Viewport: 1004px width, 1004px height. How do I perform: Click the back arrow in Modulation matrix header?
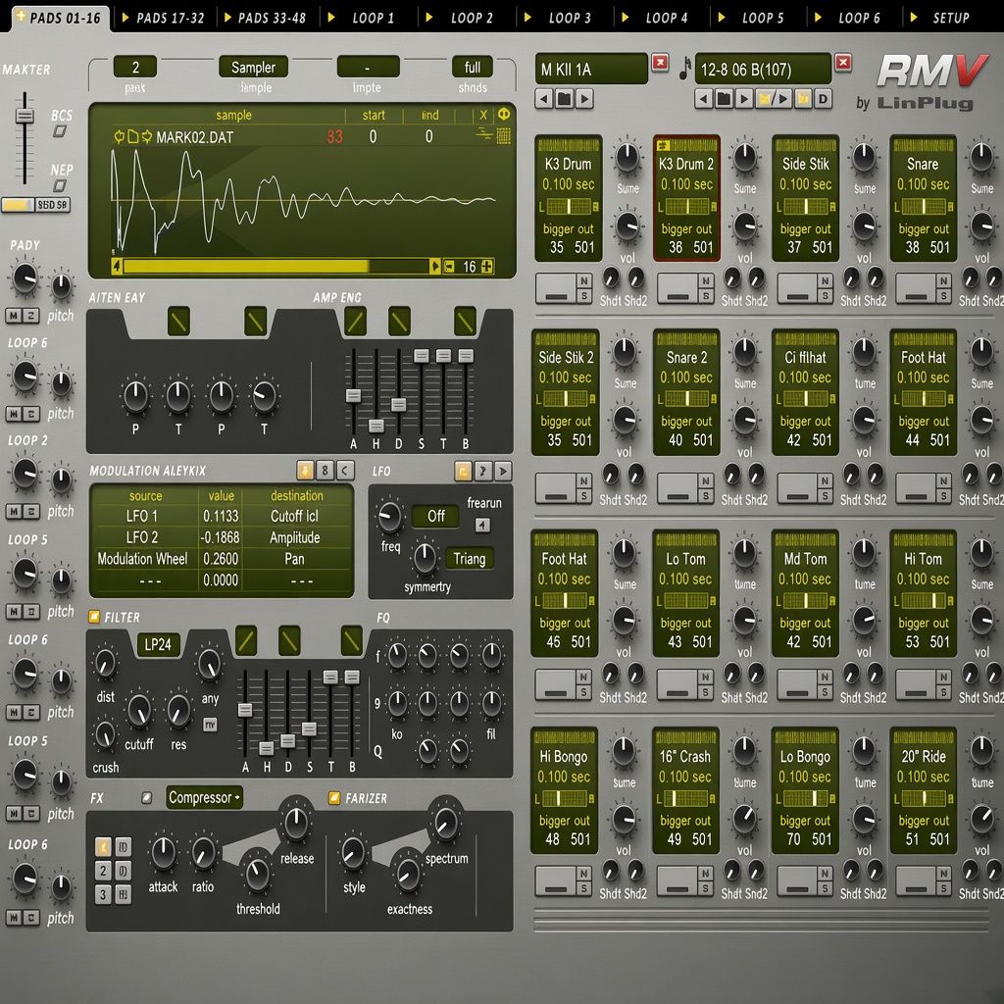tap(345, 471)
